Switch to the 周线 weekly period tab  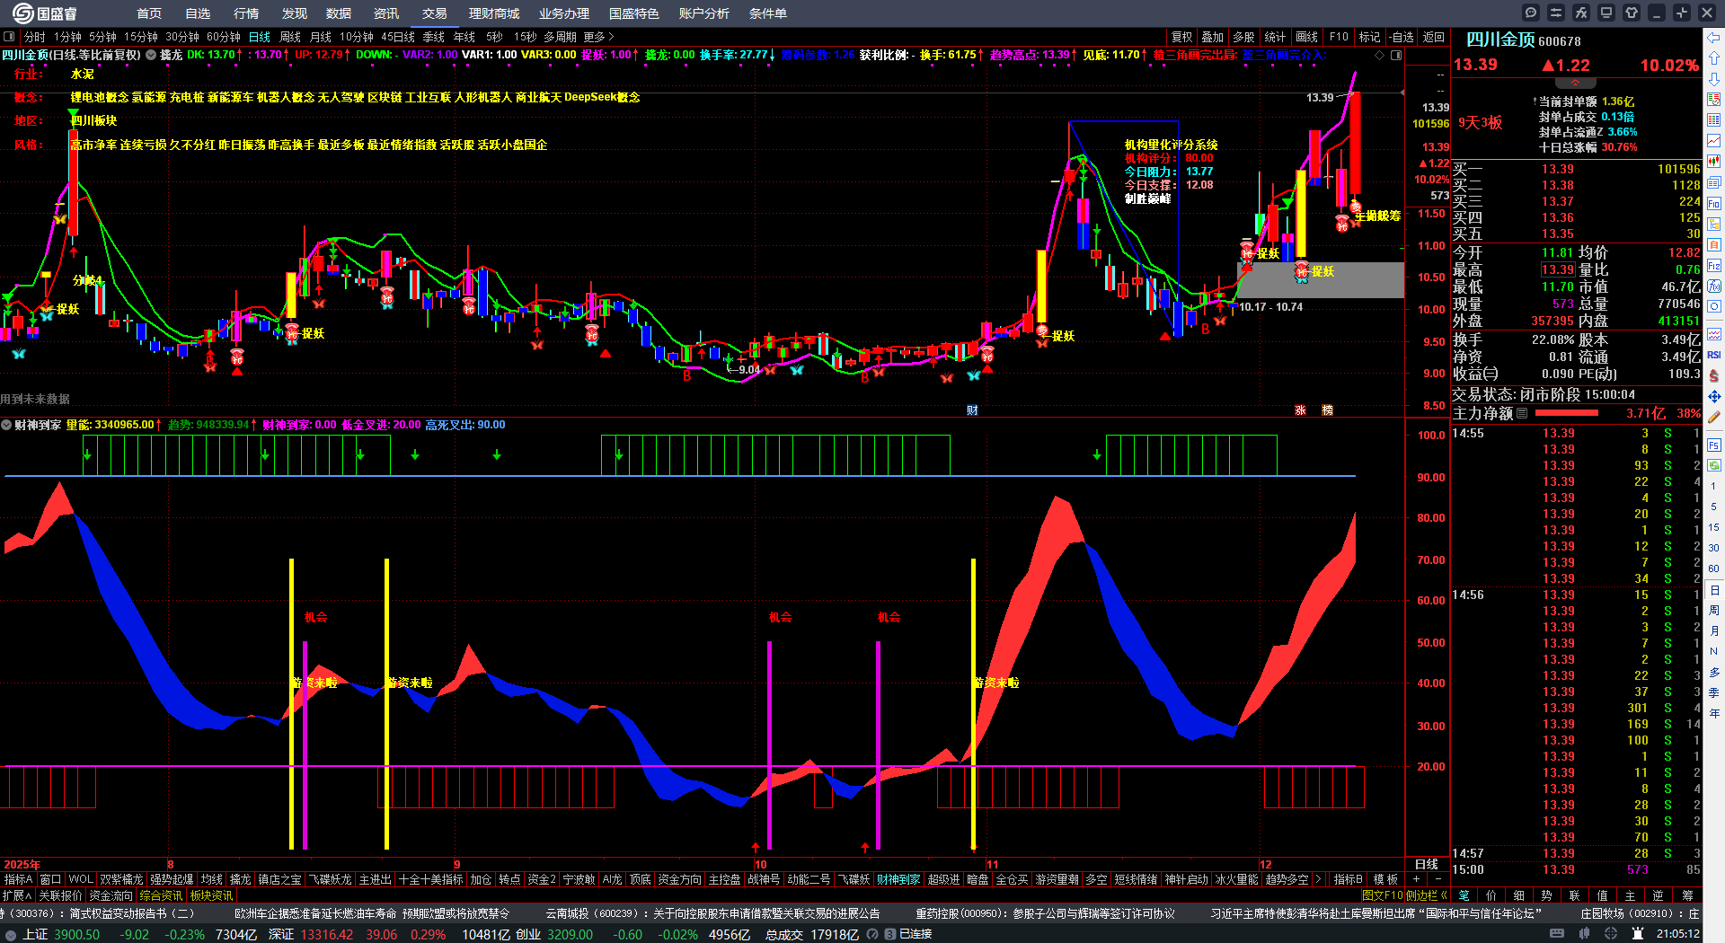pos(290,37)
